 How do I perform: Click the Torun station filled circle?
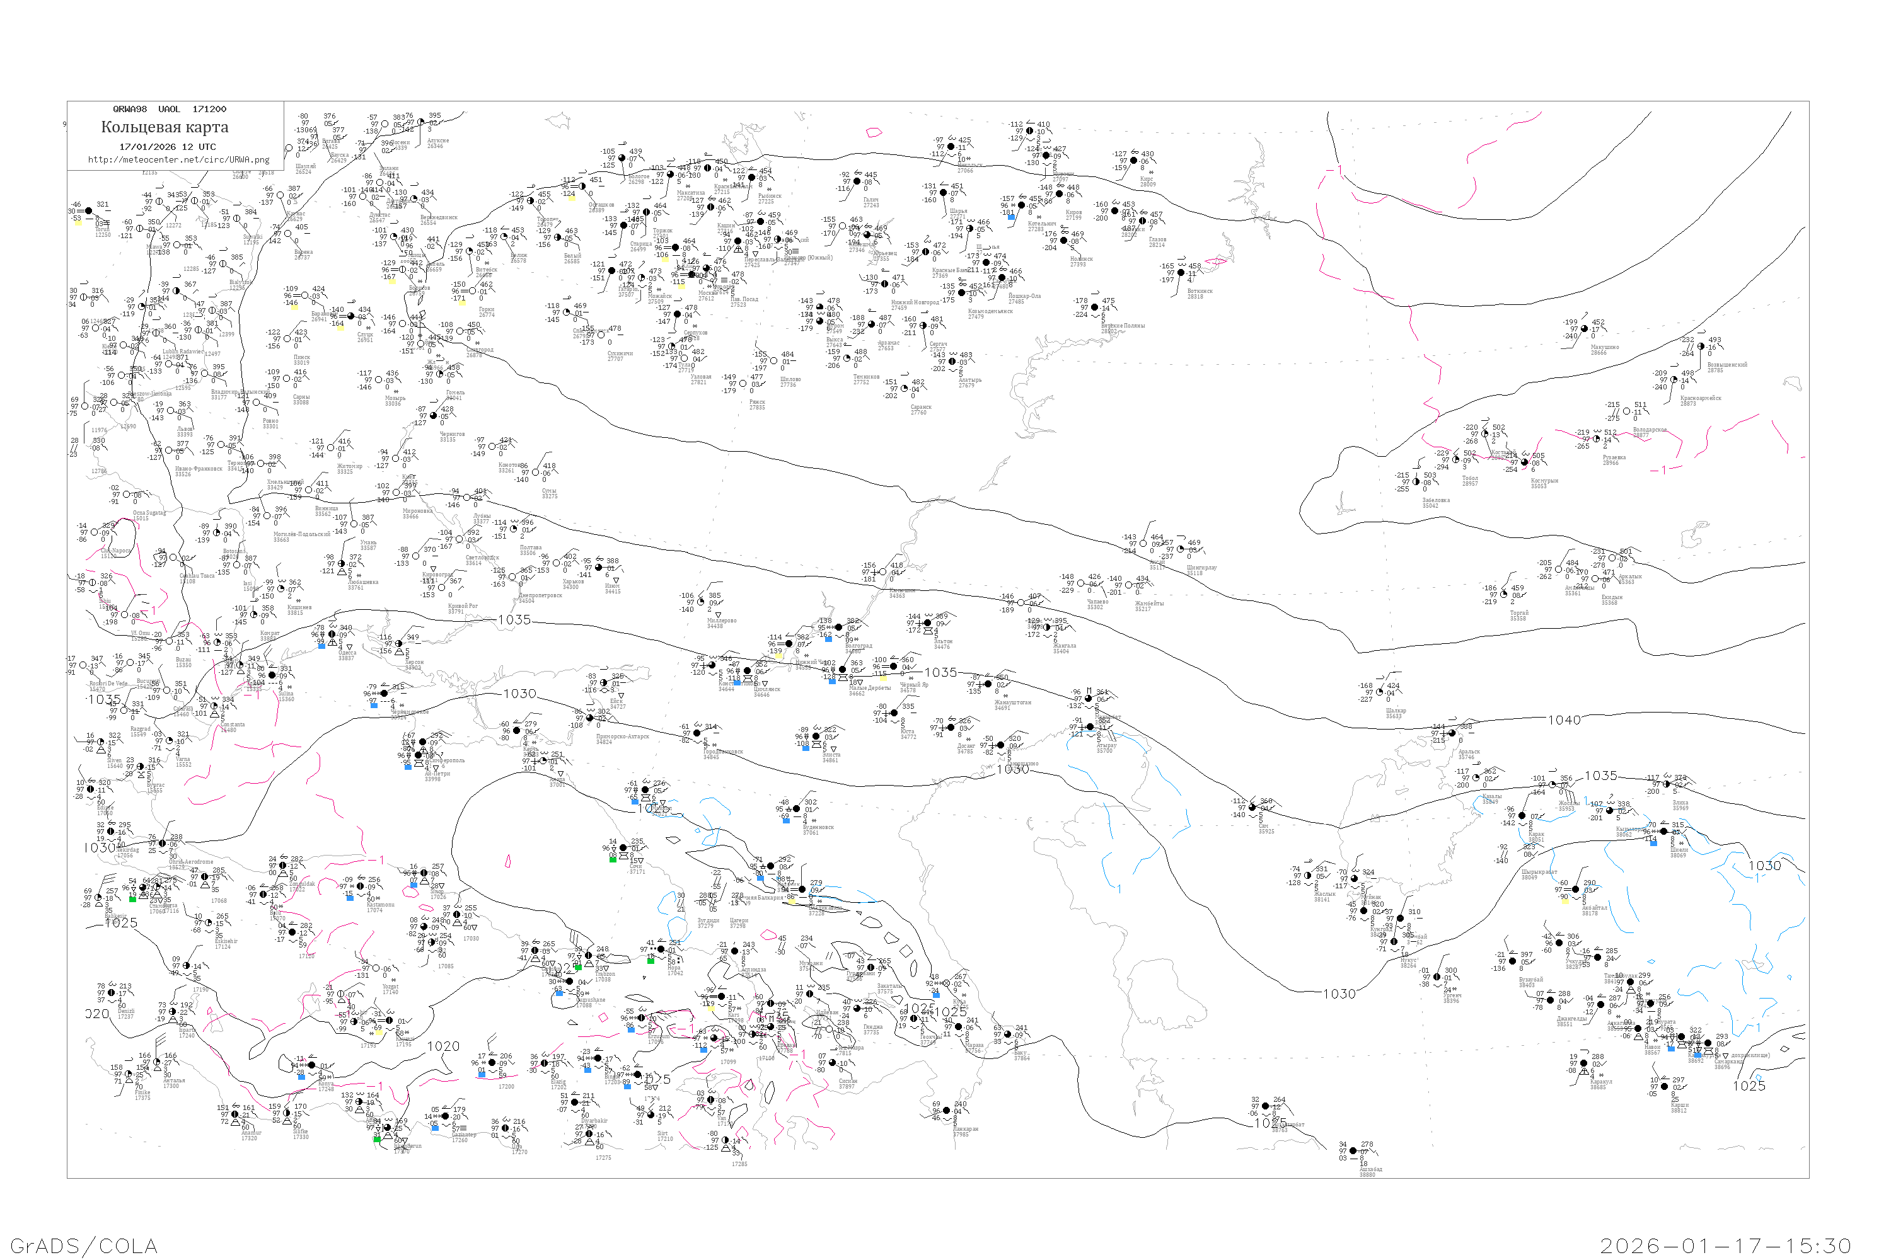88,211
